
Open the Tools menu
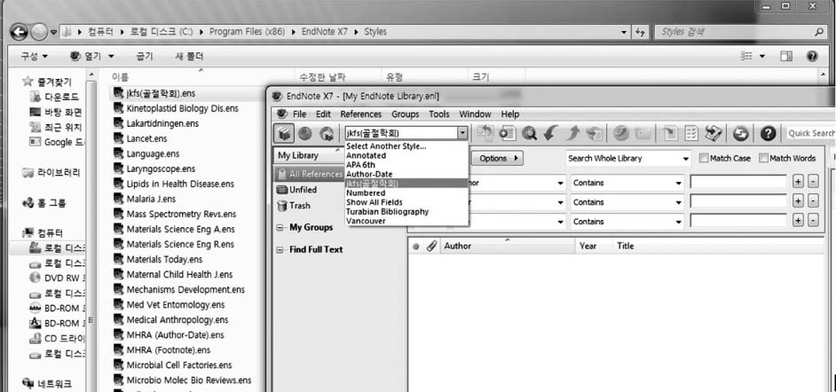439,114
